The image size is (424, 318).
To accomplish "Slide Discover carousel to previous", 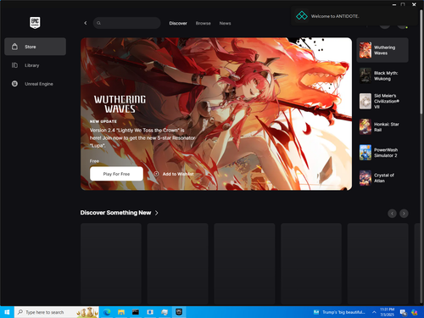I will [x=392, y=214].
